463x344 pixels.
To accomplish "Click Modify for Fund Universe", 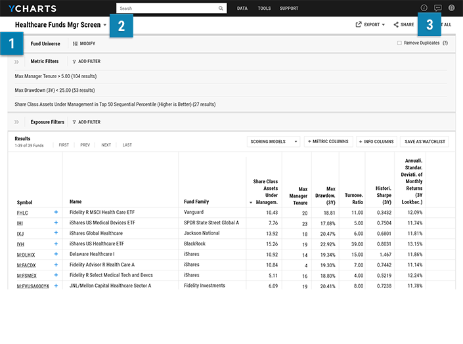I will [x=84, y=44].
